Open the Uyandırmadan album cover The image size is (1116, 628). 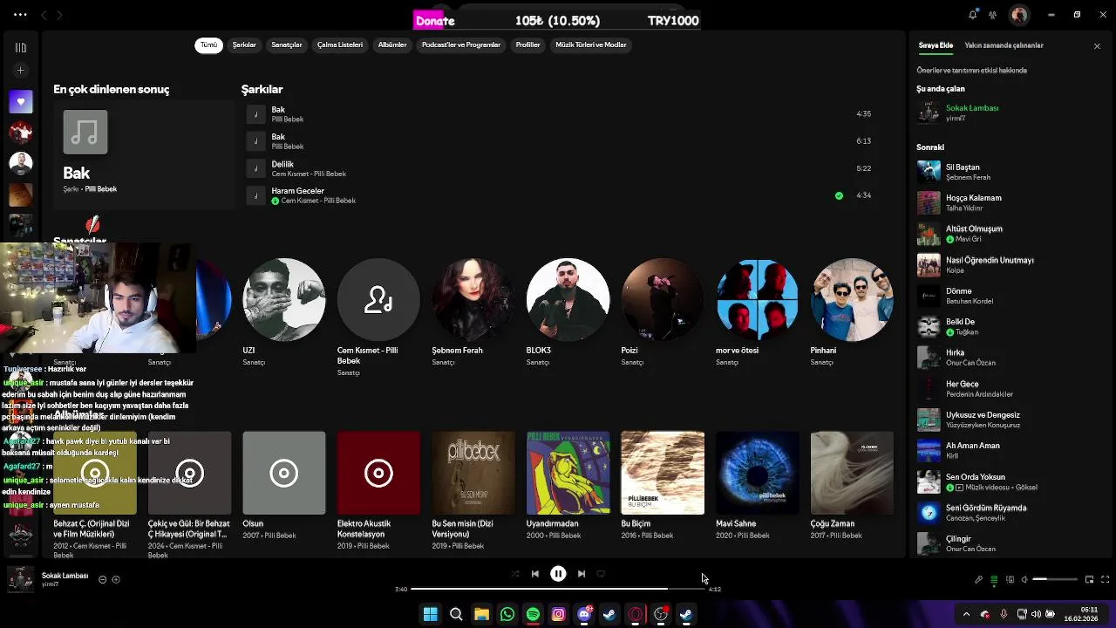[x=568, y=473]
